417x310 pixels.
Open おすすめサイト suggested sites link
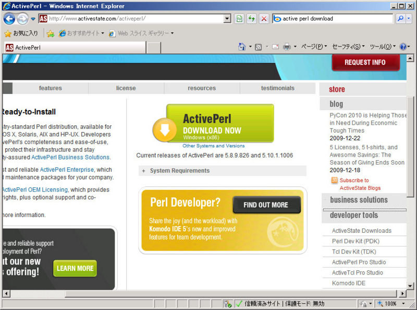tap(81, 33)
